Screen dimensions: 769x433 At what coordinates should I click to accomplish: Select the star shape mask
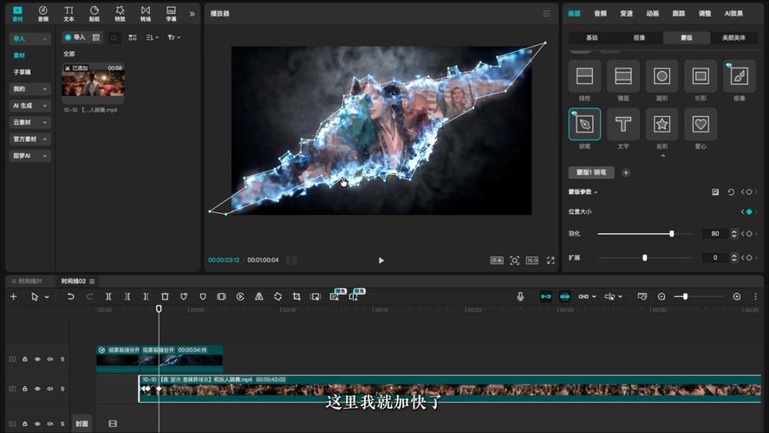tap(661, 124)
